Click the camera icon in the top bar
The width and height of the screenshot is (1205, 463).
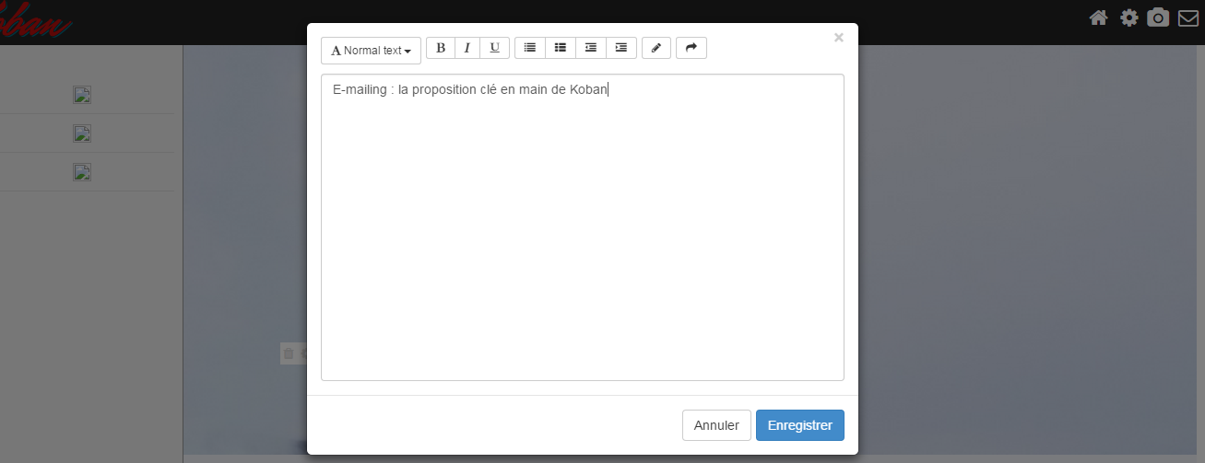[x=1158, y=17]
